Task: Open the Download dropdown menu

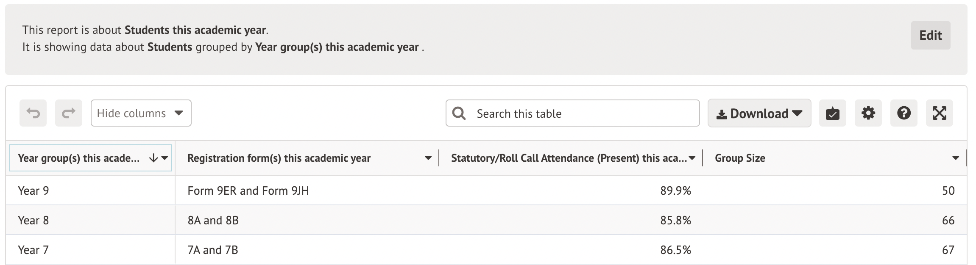Action: 759,113
